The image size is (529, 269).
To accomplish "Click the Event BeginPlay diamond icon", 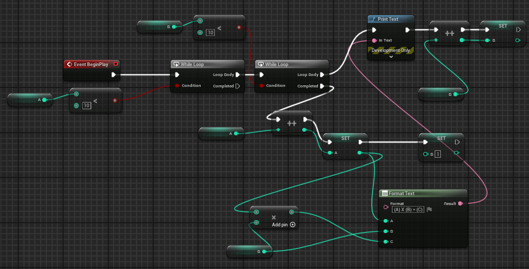I will point(69,65).
